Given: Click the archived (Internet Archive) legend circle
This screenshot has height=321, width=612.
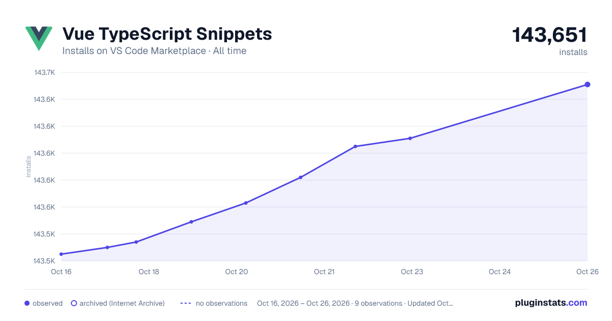Looking at the screenshot, I should pyautogui.click(x=74, y=303).
